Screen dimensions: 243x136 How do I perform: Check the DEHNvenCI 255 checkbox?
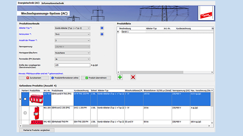click(x=25, y=113)
